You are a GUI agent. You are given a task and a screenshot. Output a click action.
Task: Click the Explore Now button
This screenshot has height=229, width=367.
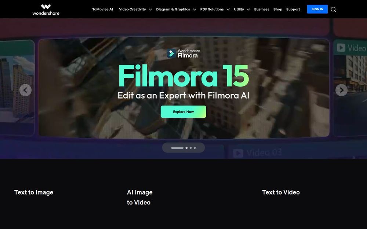click(183, 112)
